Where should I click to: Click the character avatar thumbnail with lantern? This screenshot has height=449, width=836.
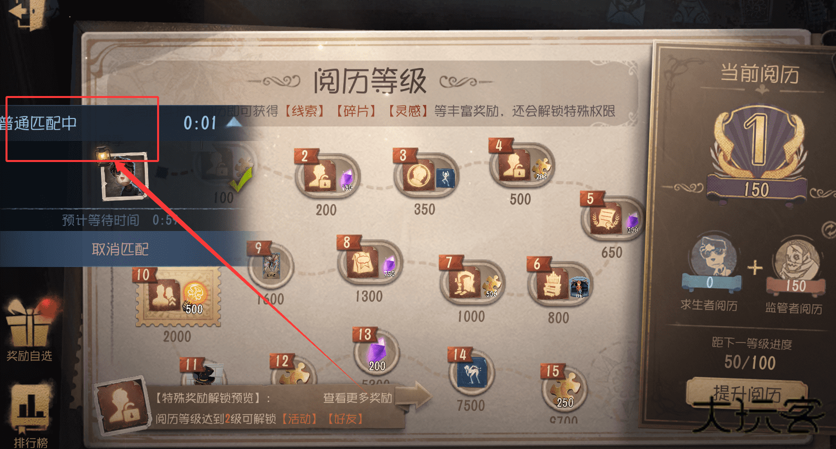pos(123,175)
